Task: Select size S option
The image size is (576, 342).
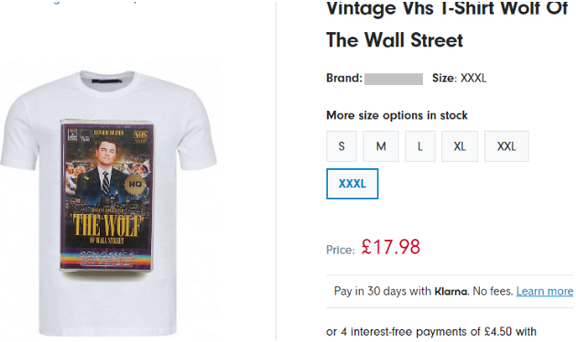Action: (342, 146)
